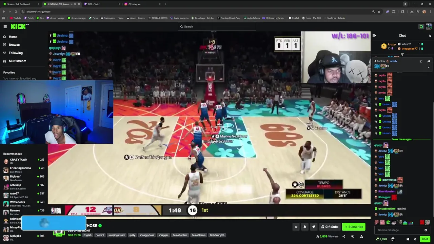This screenshot has height=244, width=434.
Task: Open the hamburger menu beside Kick logo
Action: [x=5, y=26]
